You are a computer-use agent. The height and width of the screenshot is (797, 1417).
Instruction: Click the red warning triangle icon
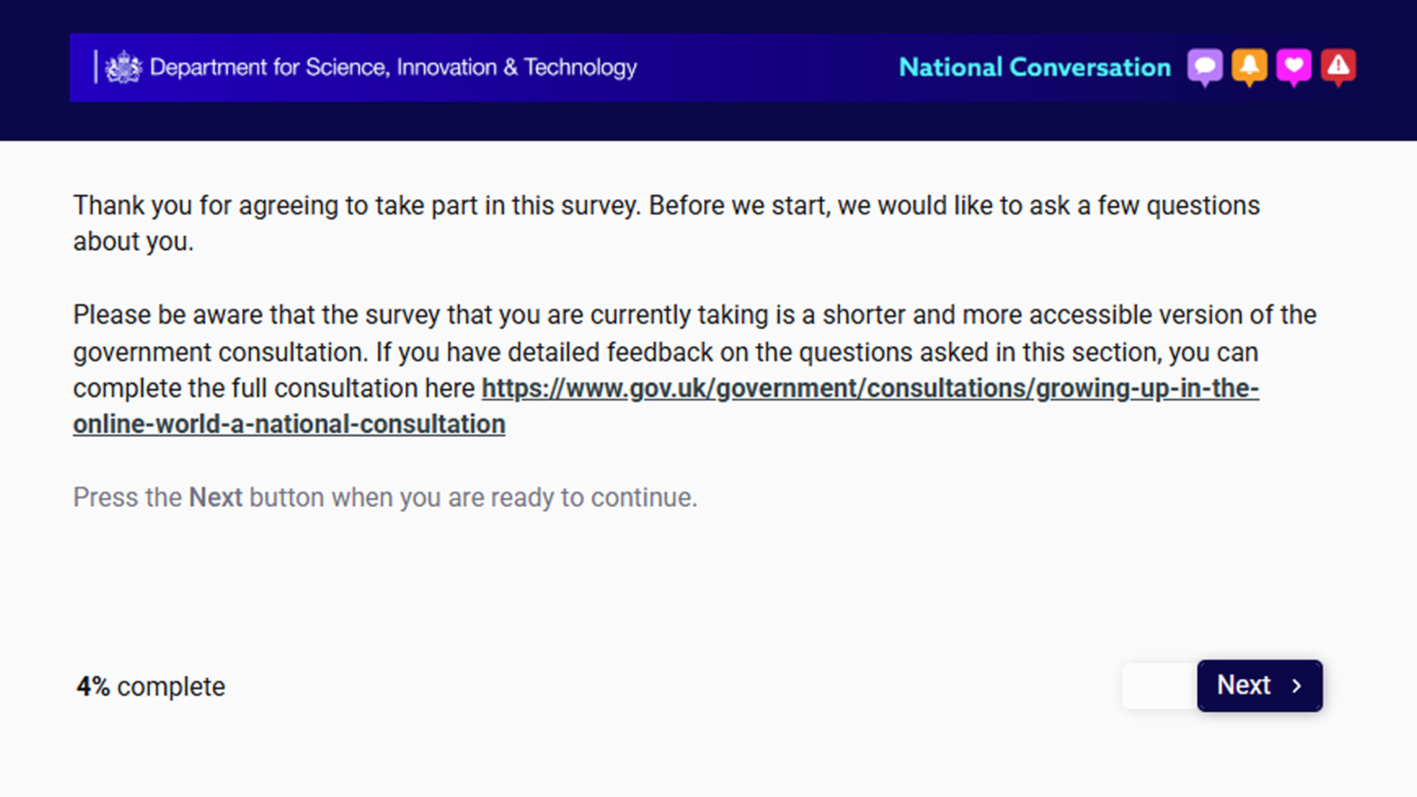(1338, 67)
